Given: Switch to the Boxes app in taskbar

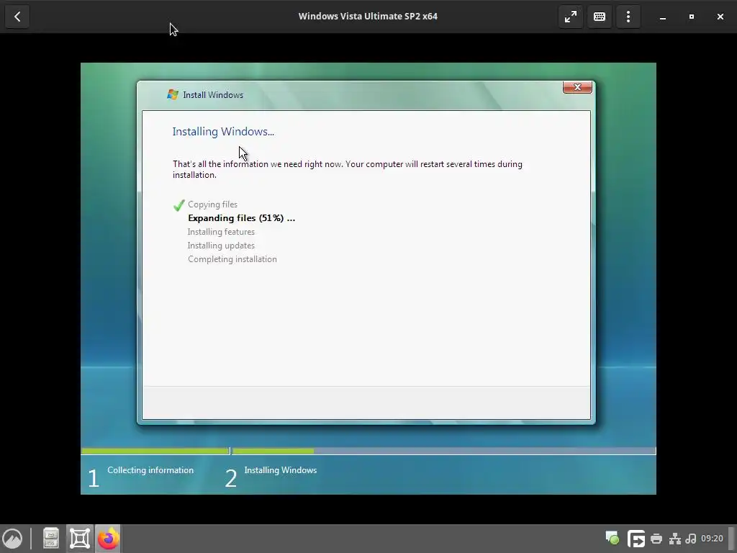Looking at the screenshot, I should [80, 539].
